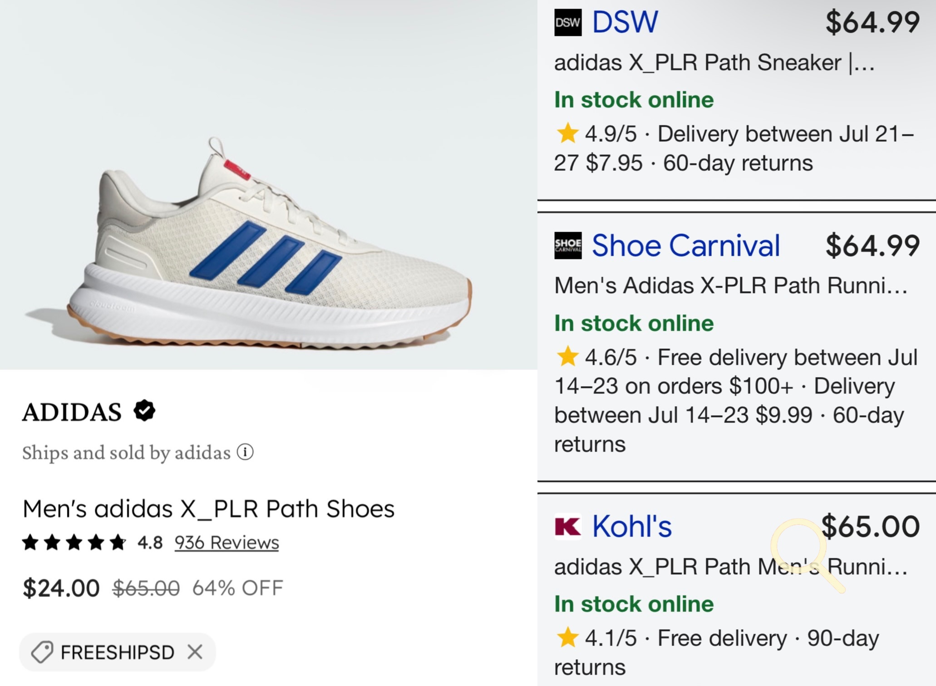The height and width of the screenshot is (686, 936).
Task: Click the Shoe Carnival logo icon
Action: coord(567,246)
